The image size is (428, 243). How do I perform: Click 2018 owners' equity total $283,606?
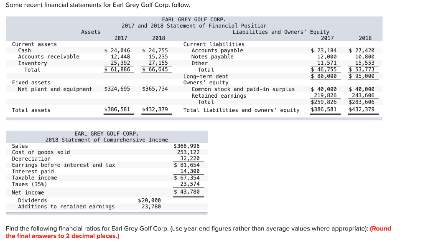pos(362,102)
